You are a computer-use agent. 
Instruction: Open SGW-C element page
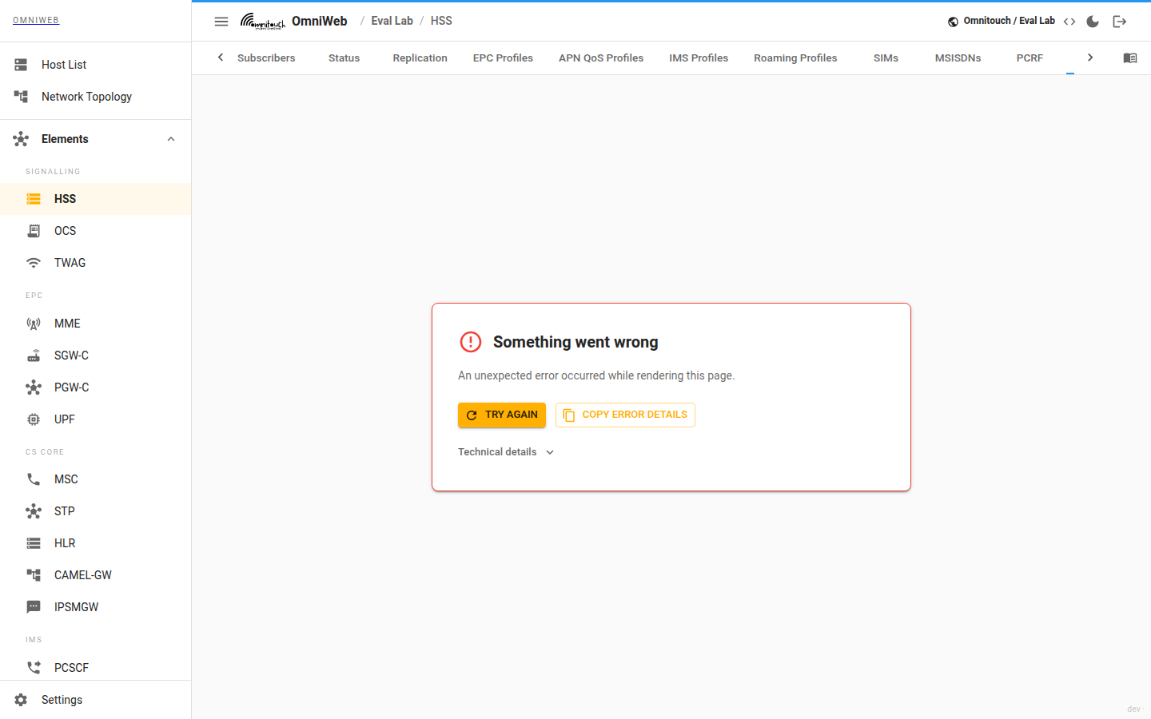coord(96,356)
